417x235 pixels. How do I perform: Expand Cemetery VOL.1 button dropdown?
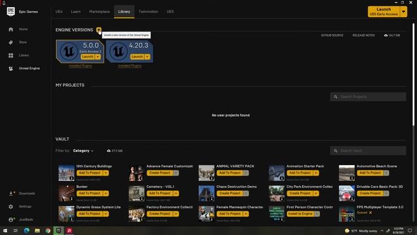(x=176, y=193)
